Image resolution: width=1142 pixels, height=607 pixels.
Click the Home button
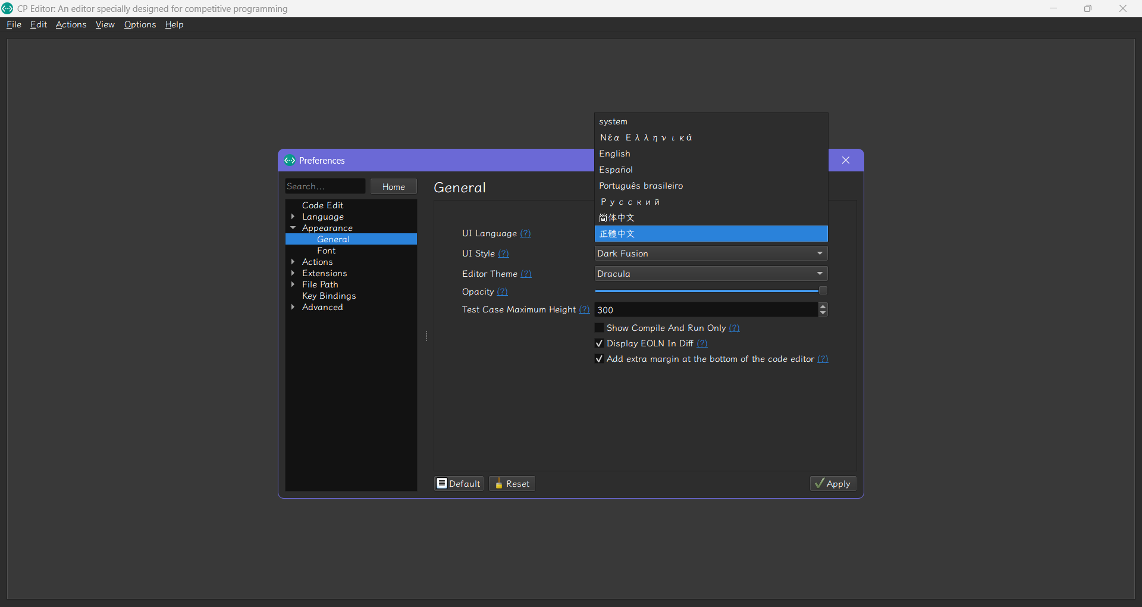[394, 186]
